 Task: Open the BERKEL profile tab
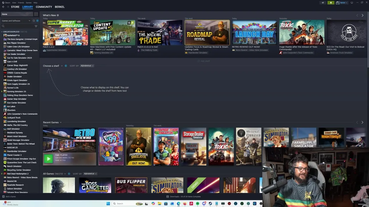[x=60, y=7]
